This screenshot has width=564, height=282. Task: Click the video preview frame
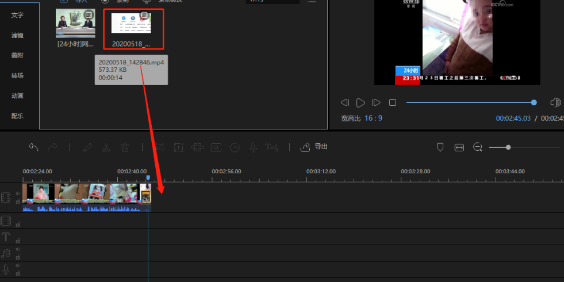point(457,43)
